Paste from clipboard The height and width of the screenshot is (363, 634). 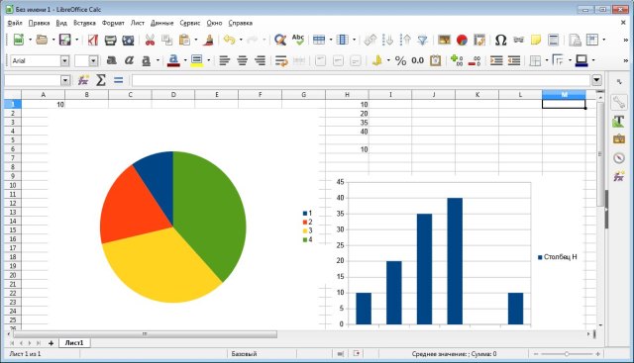[184, 40]
